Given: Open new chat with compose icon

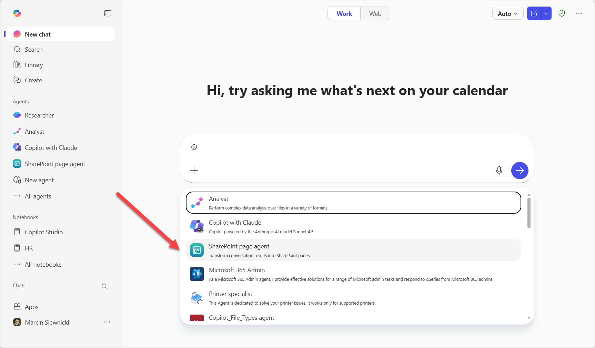Looking at the screenshot, I should pos(534,13).
